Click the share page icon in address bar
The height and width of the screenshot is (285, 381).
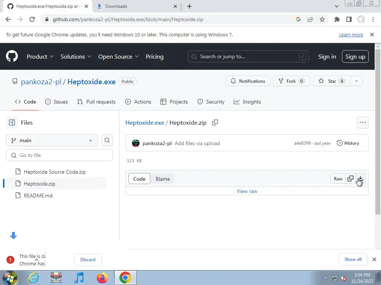(x=310, y=19)
